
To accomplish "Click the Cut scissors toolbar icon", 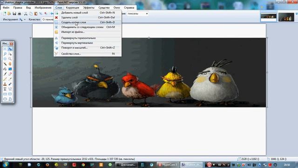I will click(x=26, y=14).
